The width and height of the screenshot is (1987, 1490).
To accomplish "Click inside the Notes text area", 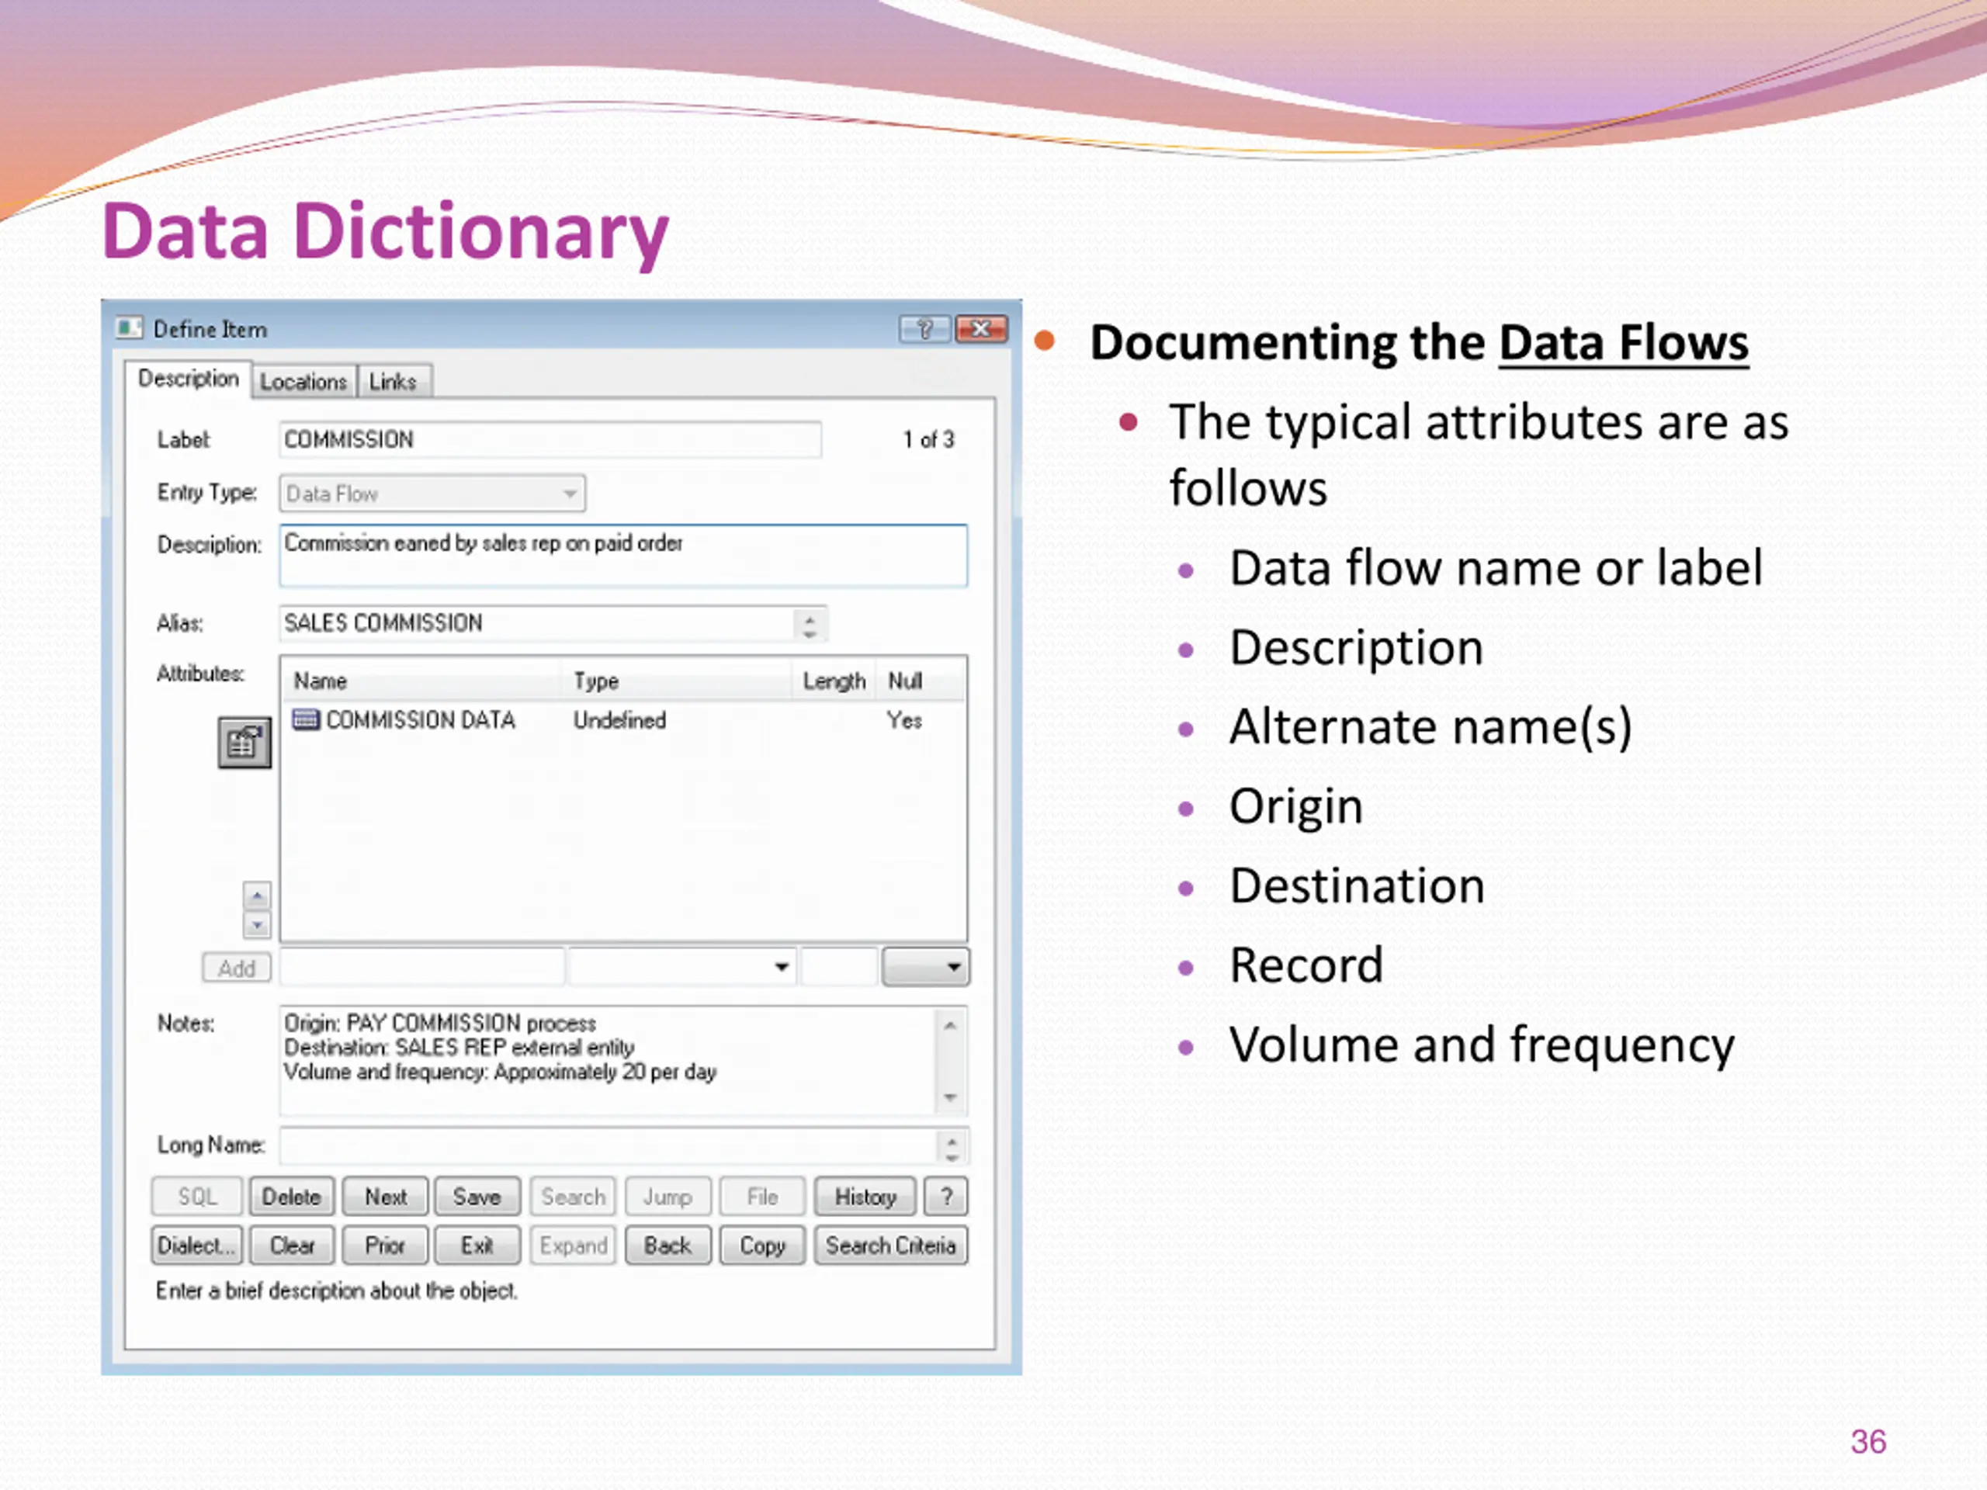I will pyautogui.click(x=607, y=1061).
